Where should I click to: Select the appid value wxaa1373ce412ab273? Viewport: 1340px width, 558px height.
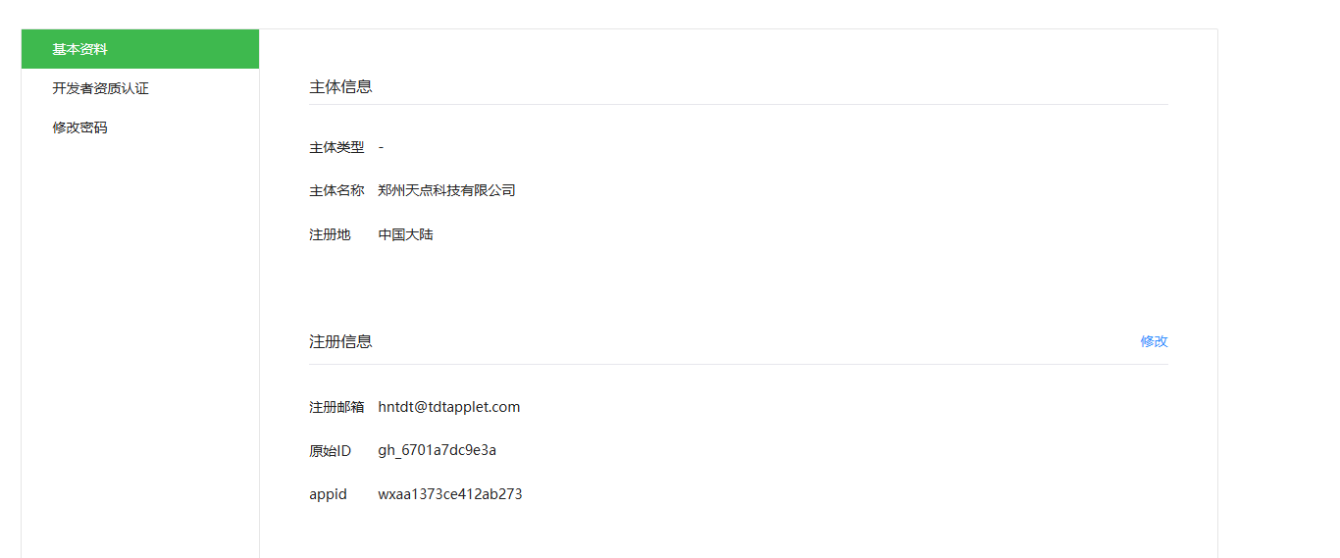[x=450, y=494]
